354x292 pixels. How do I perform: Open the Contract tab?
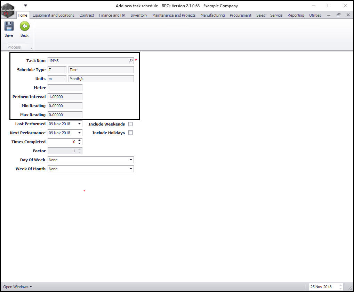click(87, 15)
